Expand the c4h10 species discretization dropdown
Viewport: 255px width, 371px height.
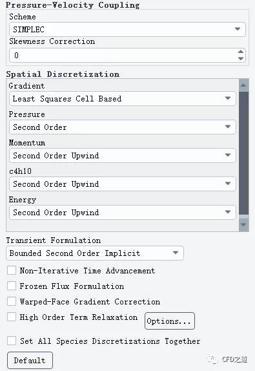(123, 184)
